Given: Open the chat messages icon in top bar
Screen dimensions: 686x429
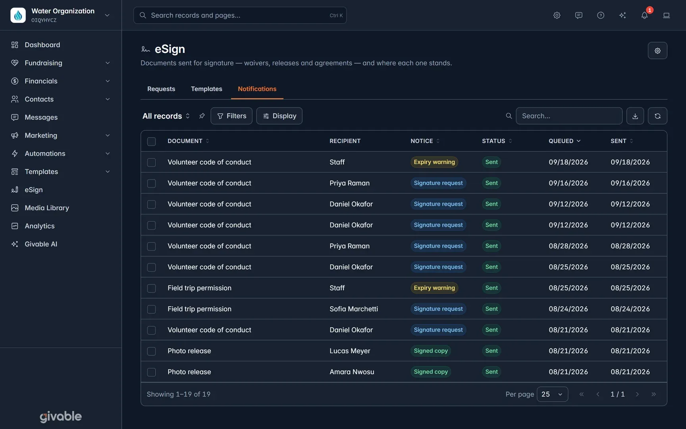Looking at the screenshot, I should pos(578,15).
